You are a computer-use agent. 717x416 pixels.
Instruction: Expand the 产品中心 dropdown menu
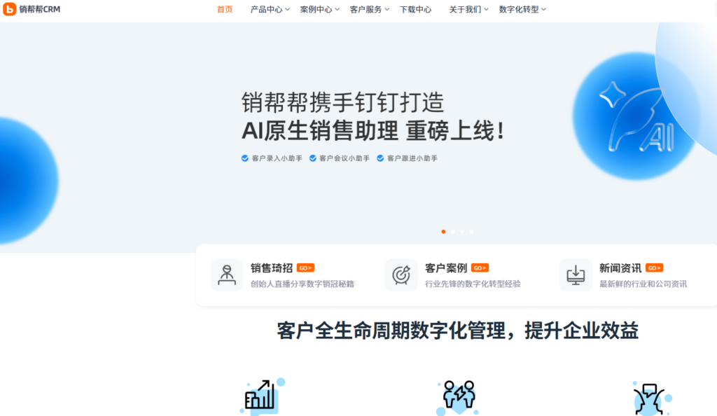pyautogui.click(x=270, y=9)
